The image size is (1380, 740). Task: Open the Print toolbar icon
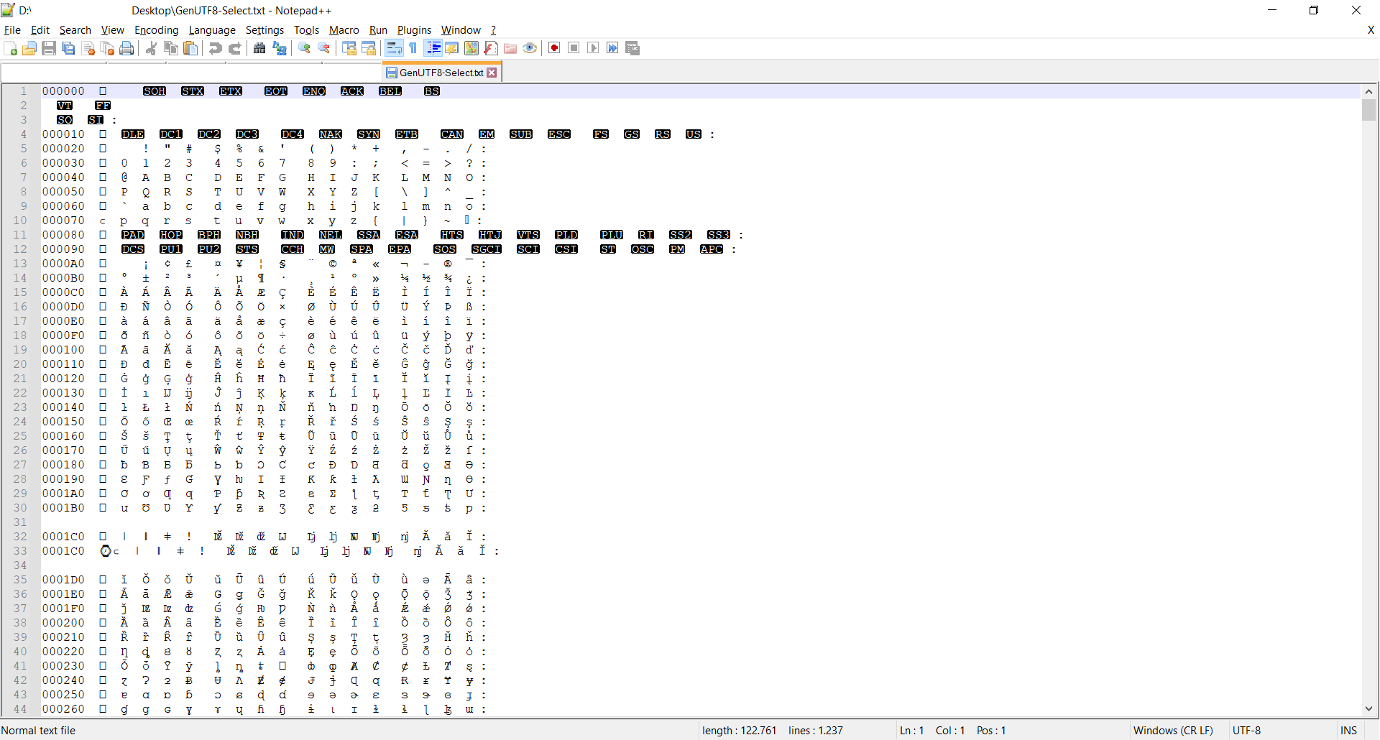126,48
